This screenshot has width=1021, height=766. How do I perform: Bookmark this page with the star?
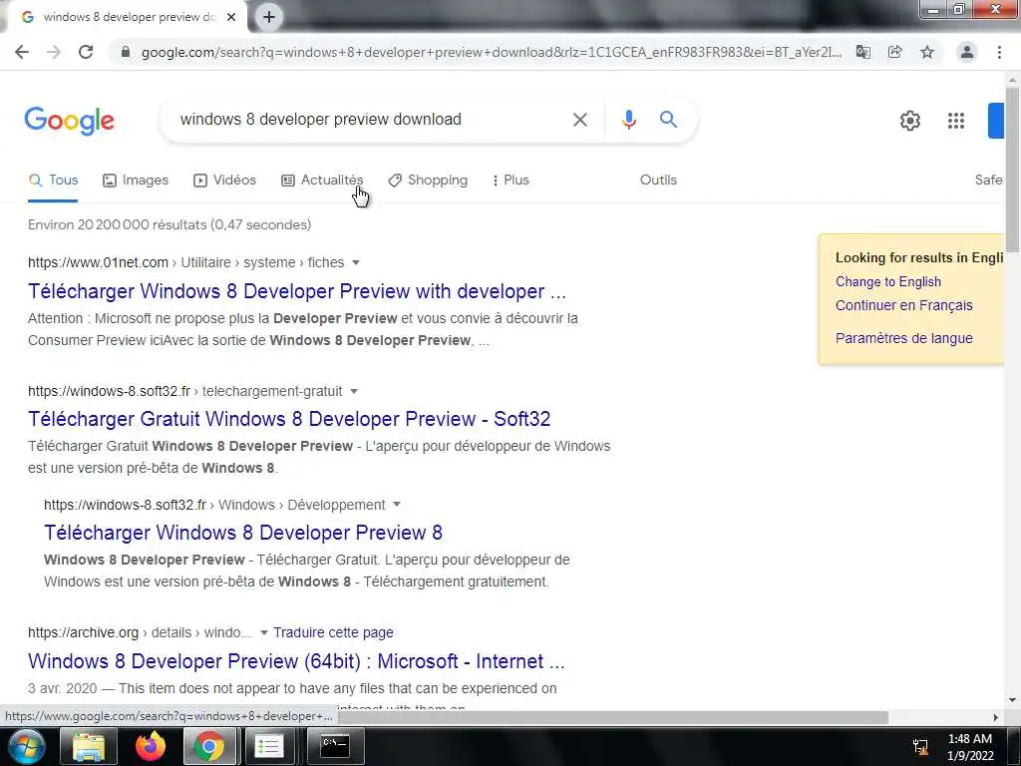[927, 52]
